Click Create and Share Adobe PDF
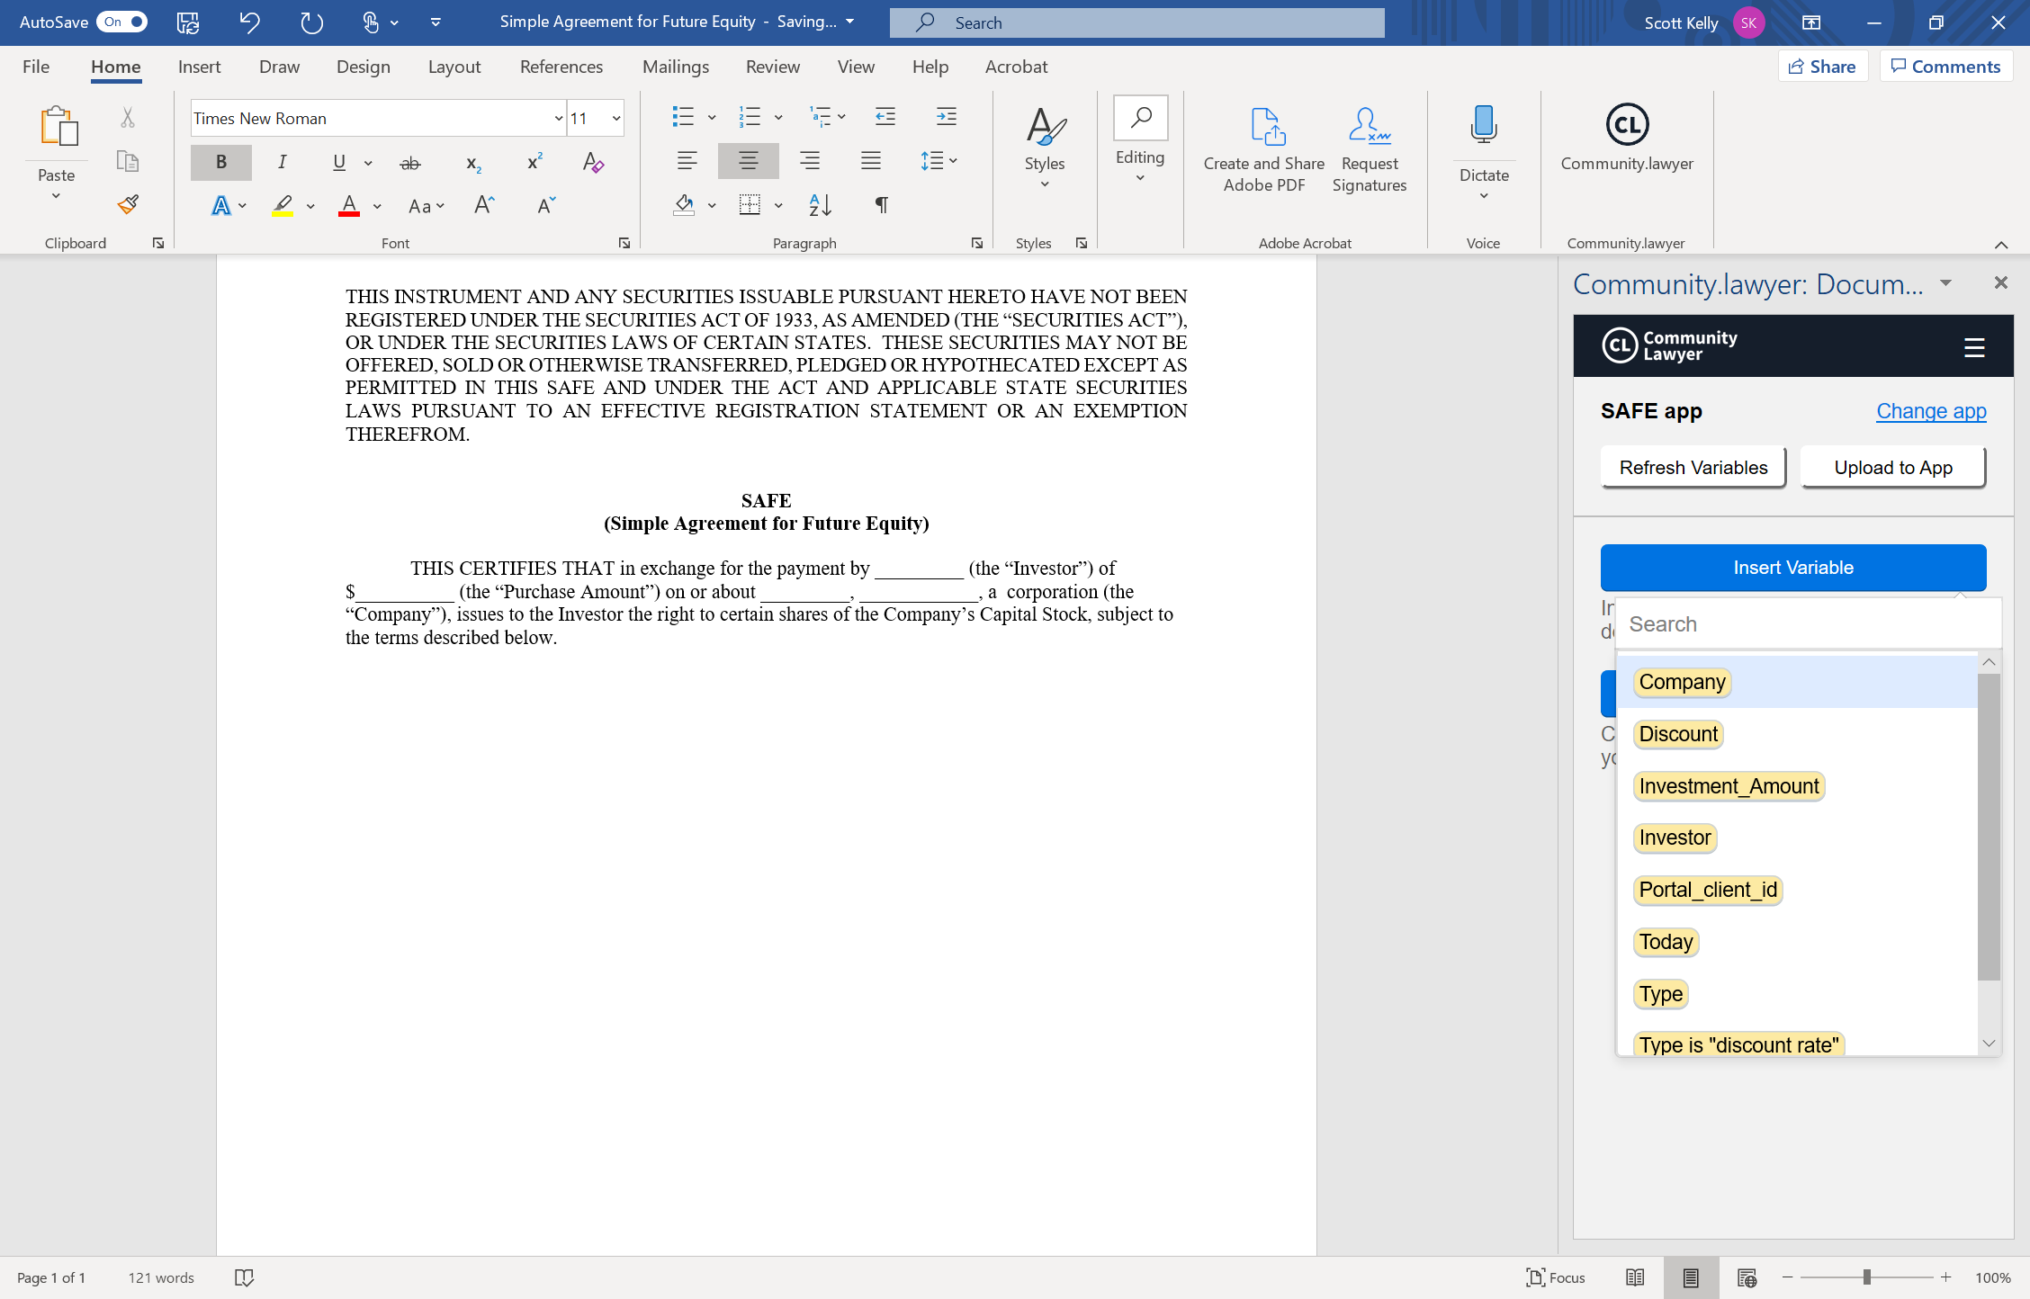Screen dimensions: 2030x1299 1263,148
